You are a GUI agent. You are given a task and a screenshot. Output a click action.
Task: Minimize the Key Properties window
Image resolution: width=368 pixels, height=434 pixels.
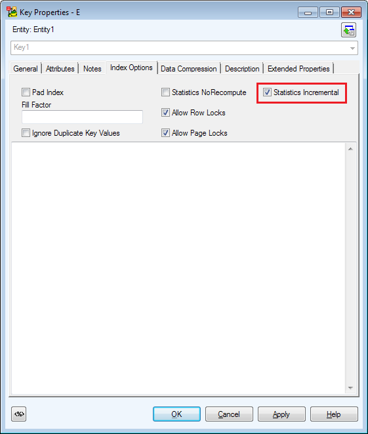pos(308,12)
